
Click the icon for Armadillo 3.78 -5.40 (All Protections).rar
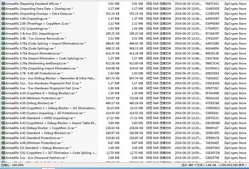(x=3, y=73)
